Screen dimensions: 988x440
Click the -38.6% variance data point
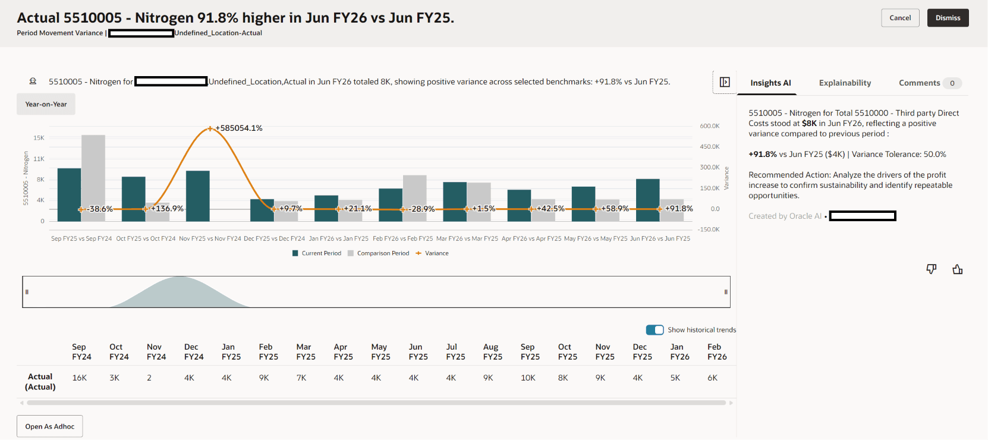[81, 209]
